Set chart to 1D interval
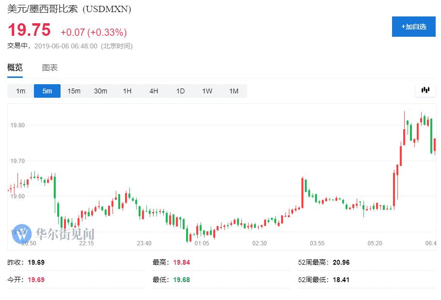Viewport: 441px width, 300px height. click(180, 91)
